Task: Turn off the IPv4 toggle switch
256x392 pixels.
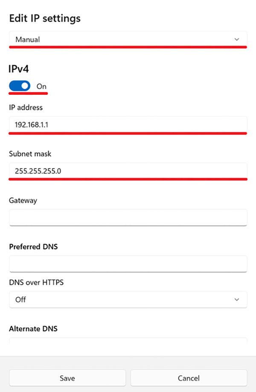Action: point(20,86)
